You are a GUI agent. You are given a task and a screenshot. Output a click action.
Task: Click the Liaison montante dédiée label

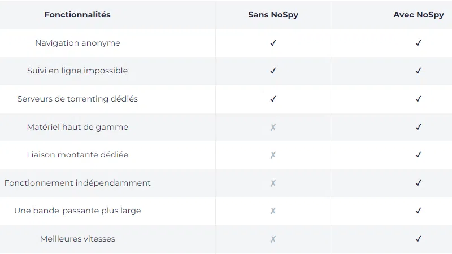click(77, 155)
